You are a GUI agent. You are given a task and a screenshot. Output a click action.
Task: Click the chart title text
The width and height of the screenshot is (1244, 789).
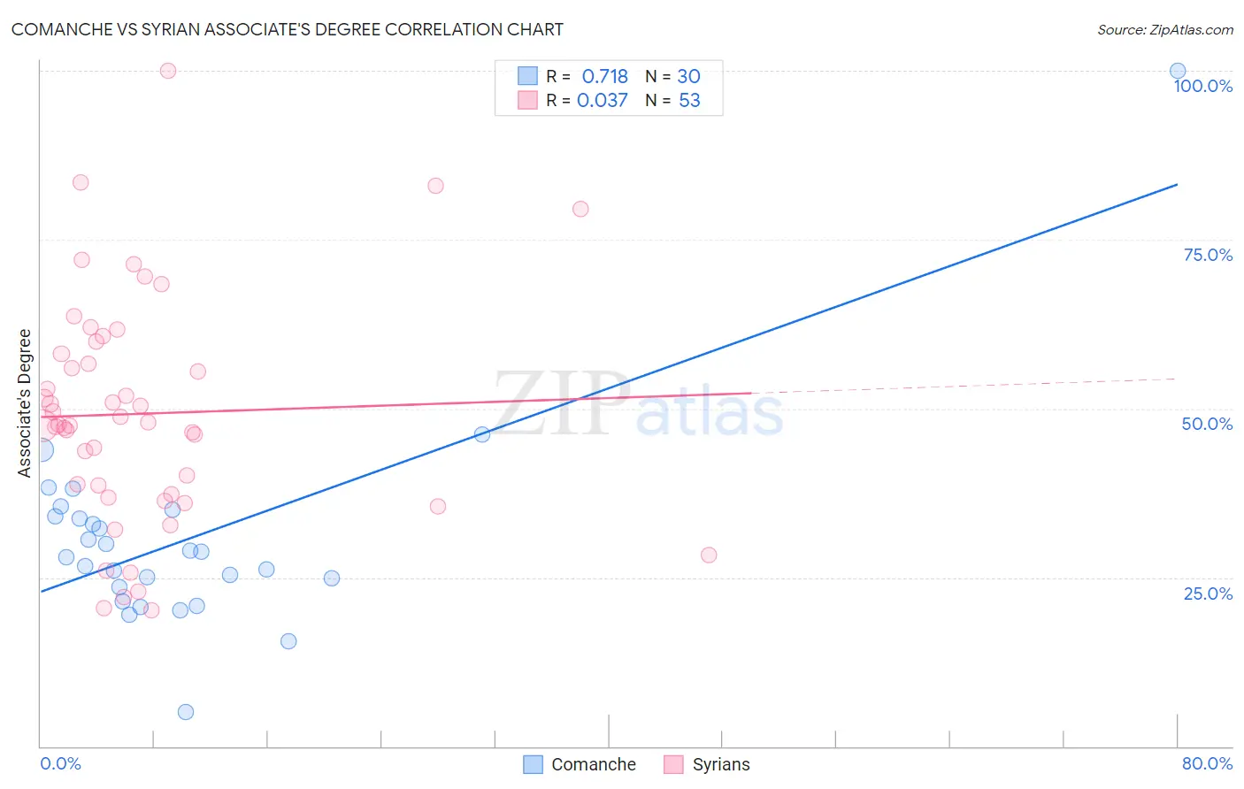(x=288, y=29)
